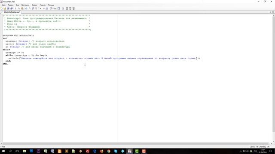
Task: Open the Edge browser from taskbar
Action: coord(95,151)
